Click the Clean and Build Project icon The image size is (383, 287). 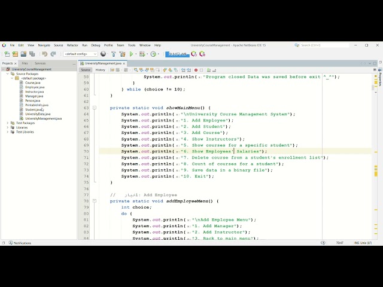pyautogui.click(x=122, y=54)
